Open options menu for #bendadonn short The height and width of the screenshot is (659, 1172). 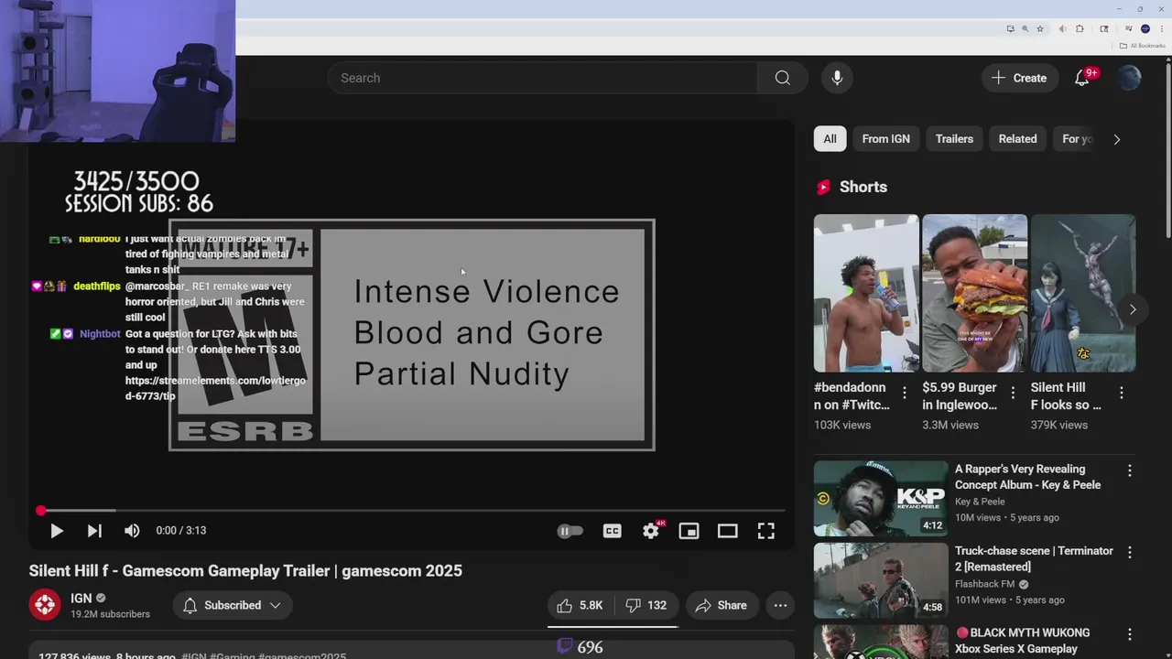pos(905,393)
